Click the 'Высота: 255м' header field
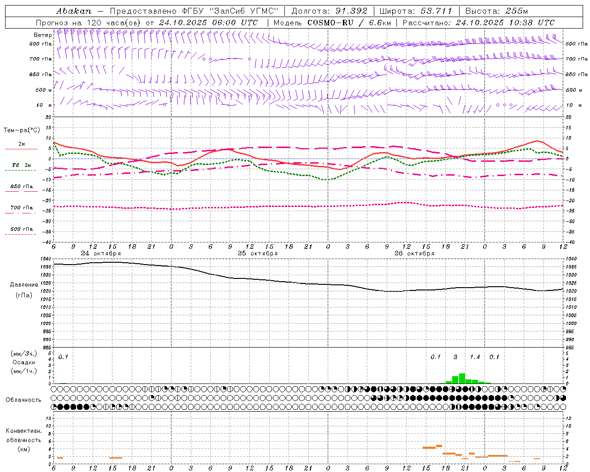This screenshot has height=472, width=590. click(496, 11)
